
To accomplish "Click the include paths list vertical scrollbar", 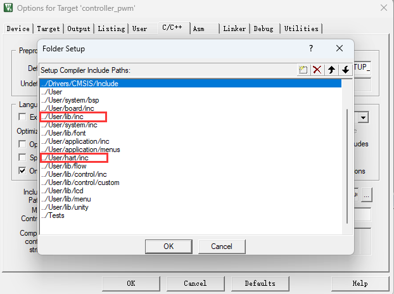I will coord(346,165).
